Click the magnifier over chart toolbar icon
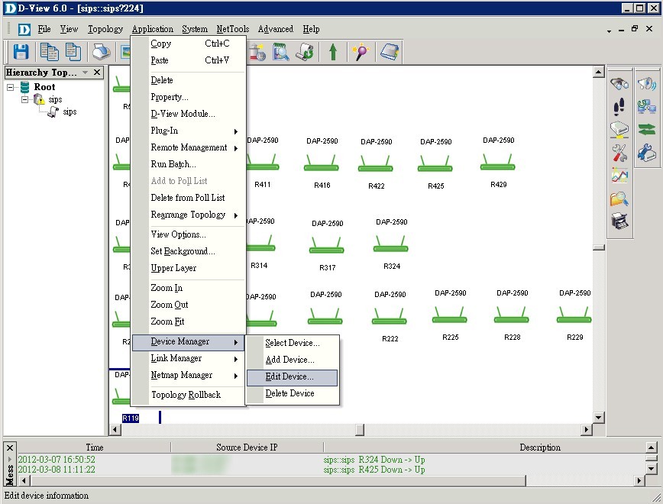The image size is (663, 504). pos(281,52)
